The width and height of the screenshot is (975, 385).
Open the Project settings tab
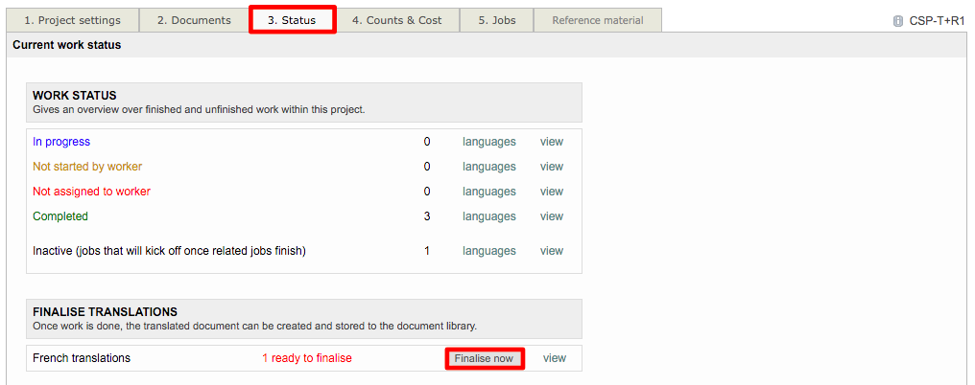(x=72, y=20)
